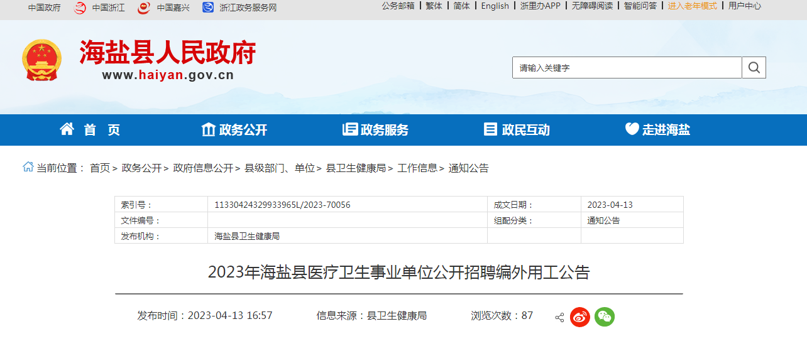
Task: Share via WeChat icon
Action: click(x=605, y=317)
